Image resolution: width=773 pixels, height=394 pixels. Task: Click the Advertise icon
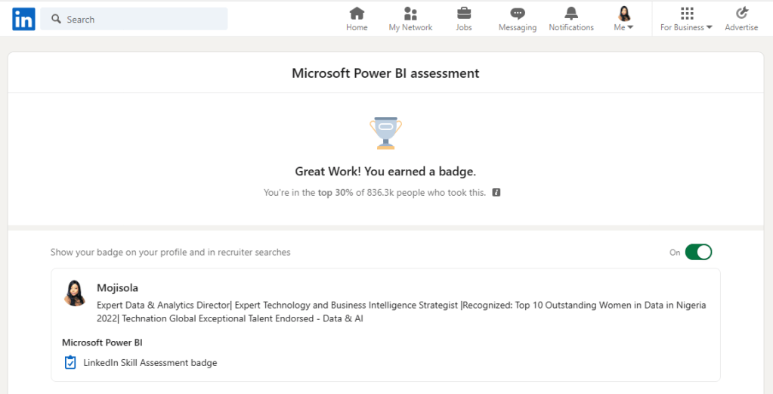pyautogui.click(x=741, y=14)
